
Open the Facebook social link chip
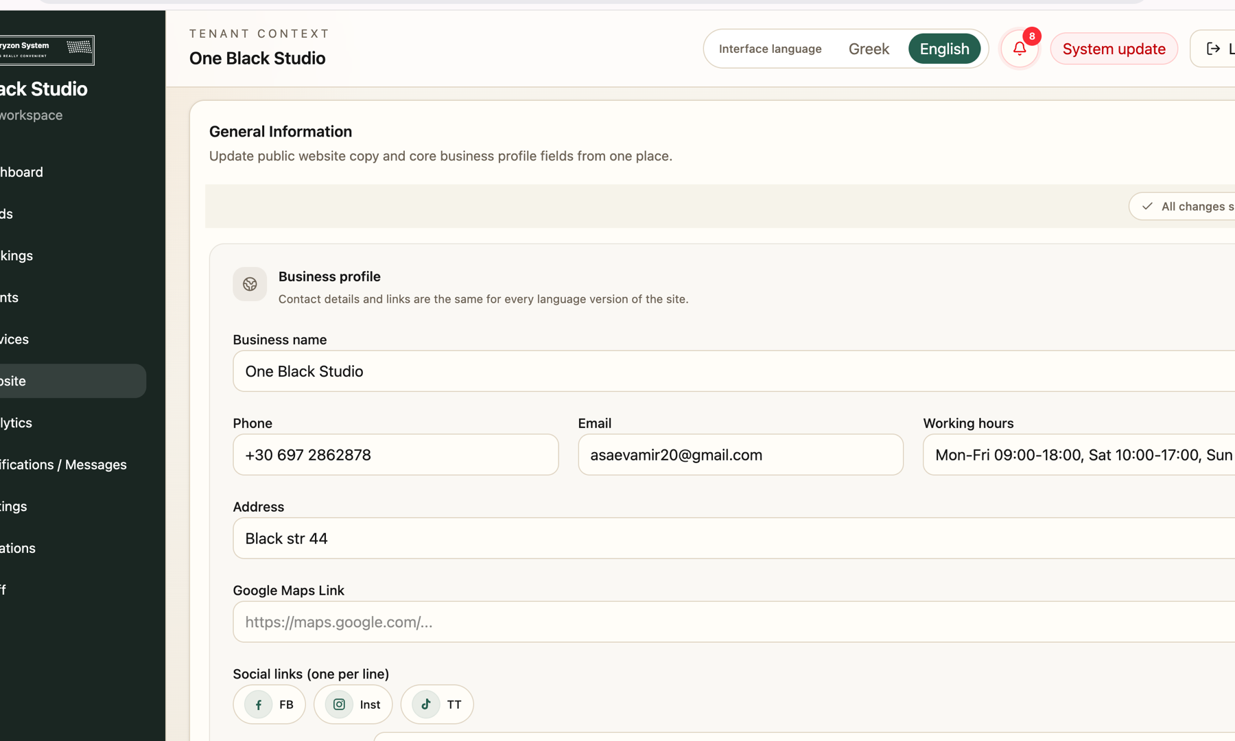pyautogui.click(x=270, y=704)
